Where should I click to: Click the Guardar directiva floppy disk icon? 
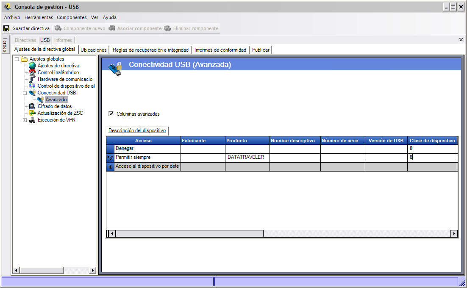pyautogui.click(x=6, y=28)
